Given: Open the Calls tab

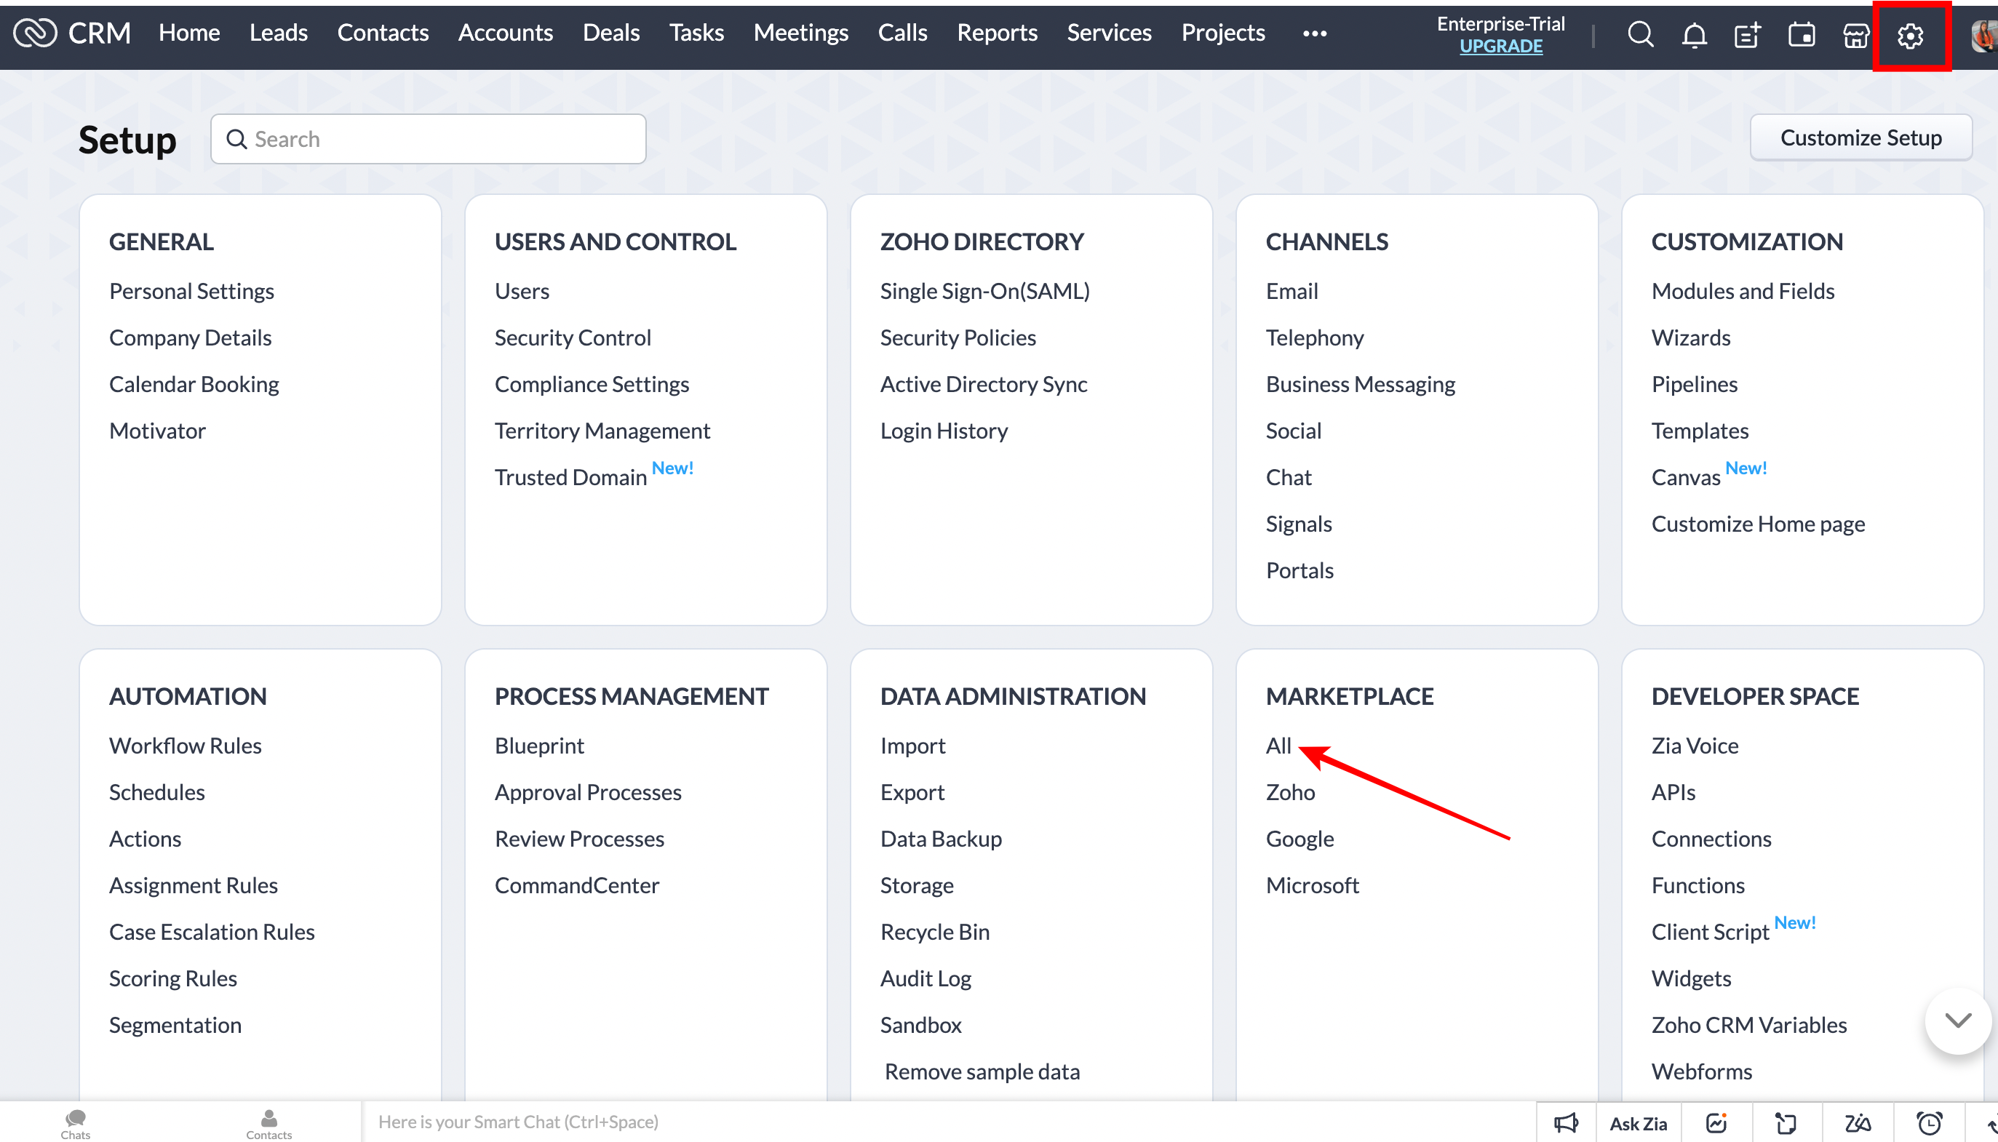Looking at the screenshot, I should click(x=902, y=33).
